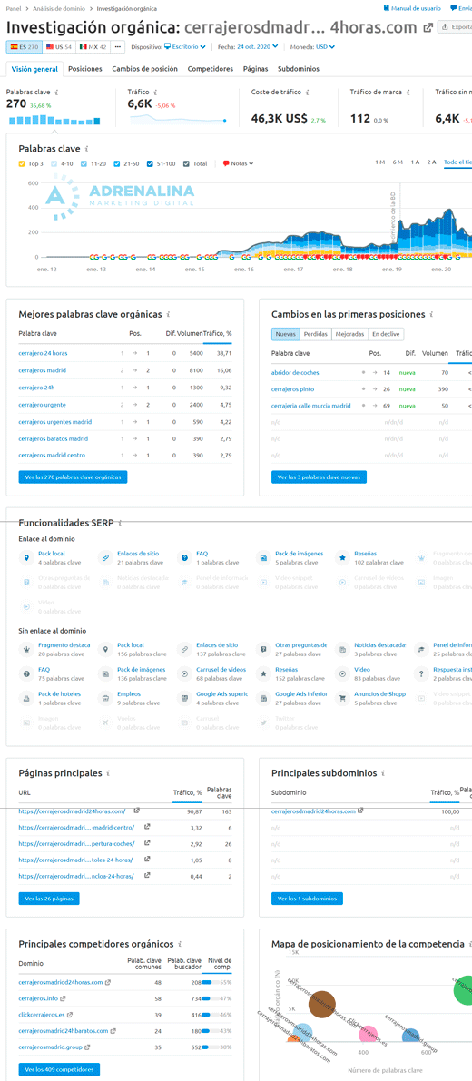Image resolution: width=472 pixels, height=1081 pixels.
Task: Select the Perdidas position changes filter
Action: [x=316, y=334]
